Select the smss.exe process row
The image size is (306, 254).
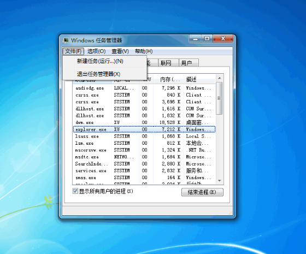144,178
